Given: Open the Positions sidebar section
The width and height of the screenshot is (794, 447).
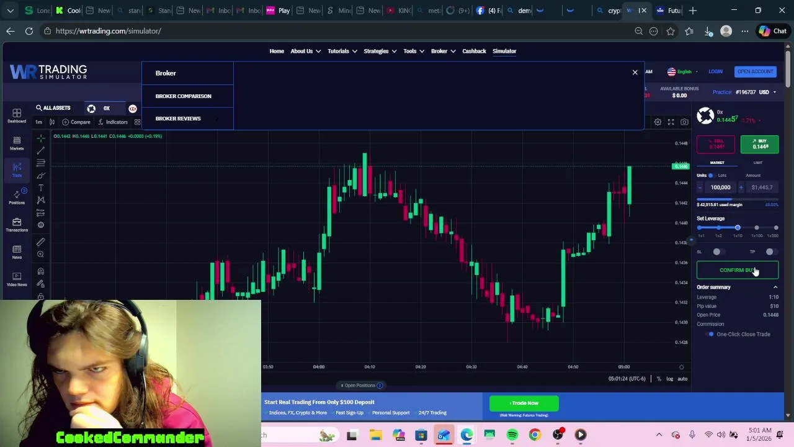Looking at the screenshot, I should (x=17, y=197).
